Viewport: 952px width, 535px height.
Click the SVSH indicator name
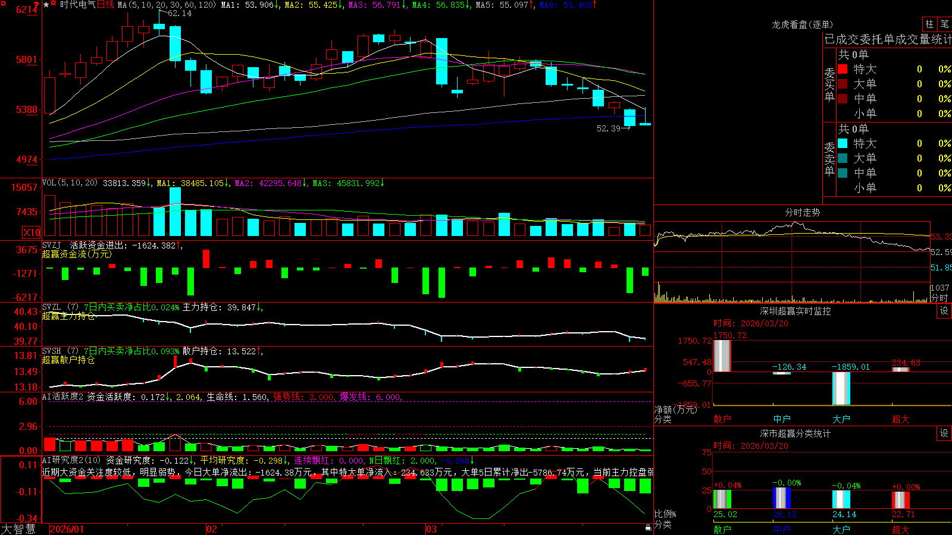51,351
